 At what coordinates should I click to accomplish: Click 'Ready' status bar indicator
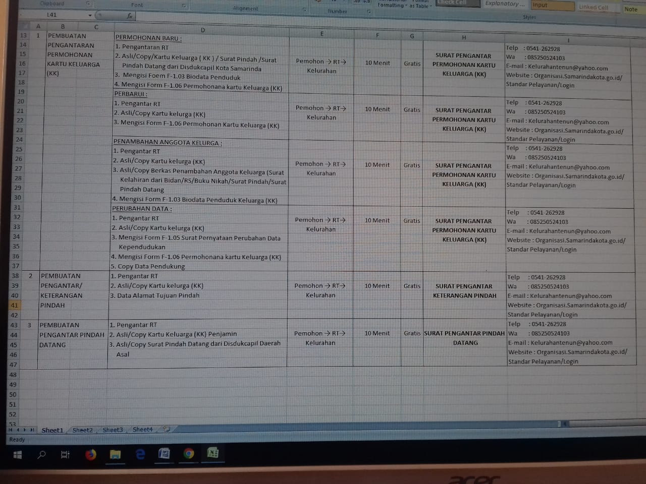click(17, 440)
